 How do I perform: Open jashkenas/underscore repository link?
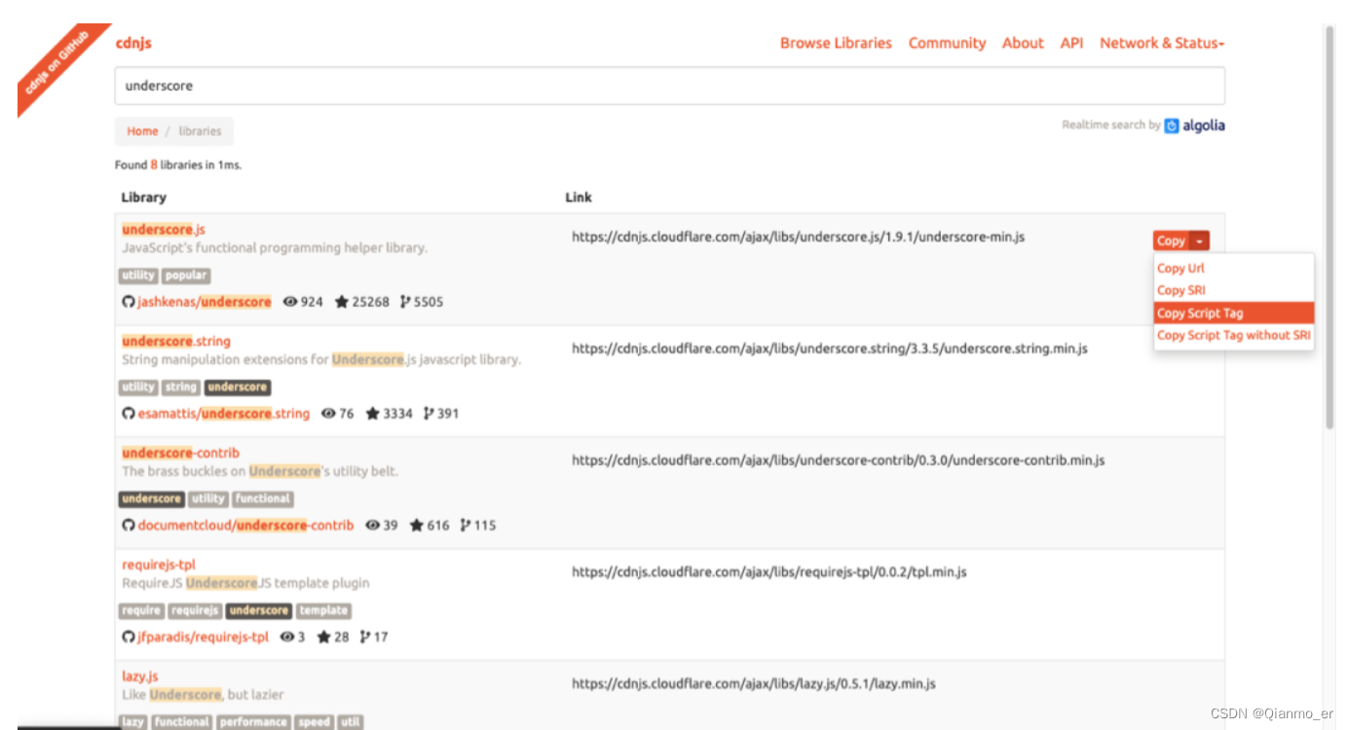(x=205, y=302)
